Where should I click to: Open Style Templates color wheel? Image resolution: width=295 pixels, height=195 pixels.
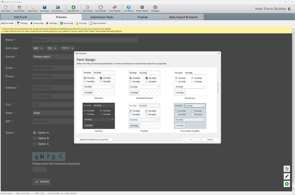100,8
